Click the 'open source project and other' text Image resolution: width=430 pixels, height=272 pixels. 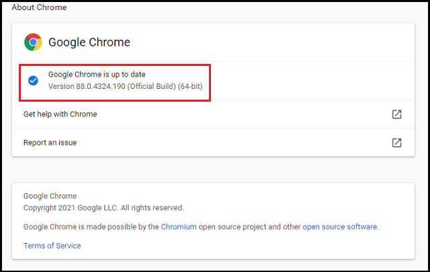249,227
